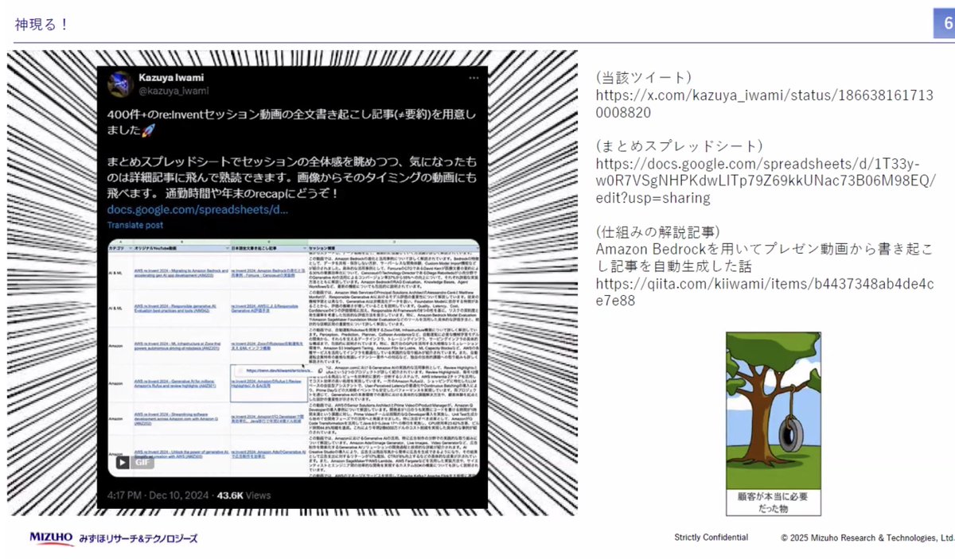The height and width of the screenshot is (559, 955).
Task: Click the rocket emoji in the tweet text
Action: [150, 129]
